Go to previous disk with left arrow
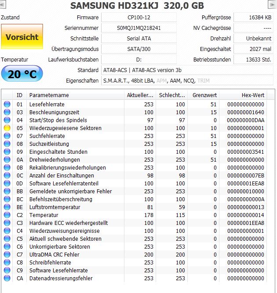The image size is (277, 293). [x=3, y=4]
